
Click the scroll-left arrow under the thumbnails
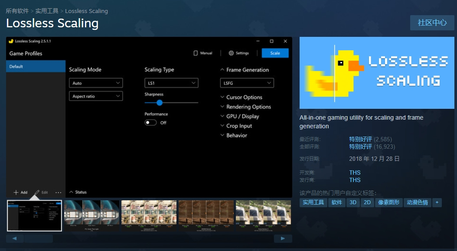click(15, 238)
